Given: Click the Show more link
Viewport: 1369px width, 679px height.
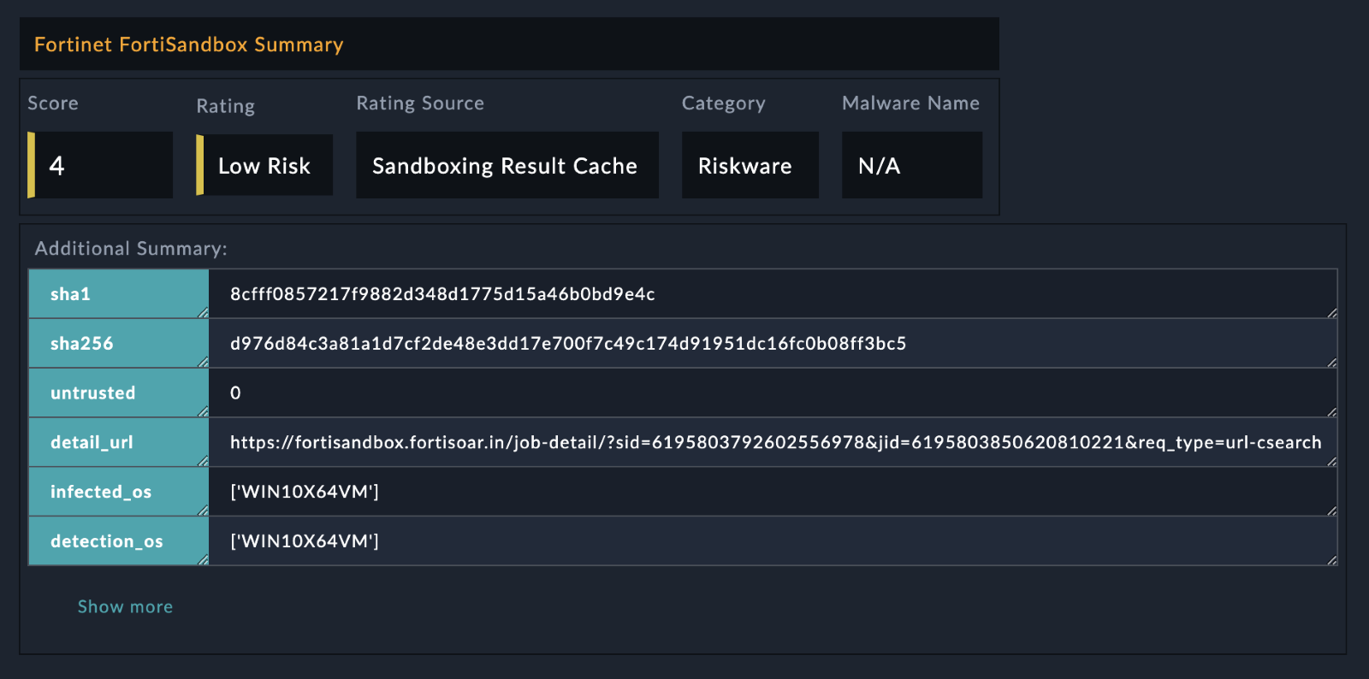Looking at the screenshot, I should point(125,606).
